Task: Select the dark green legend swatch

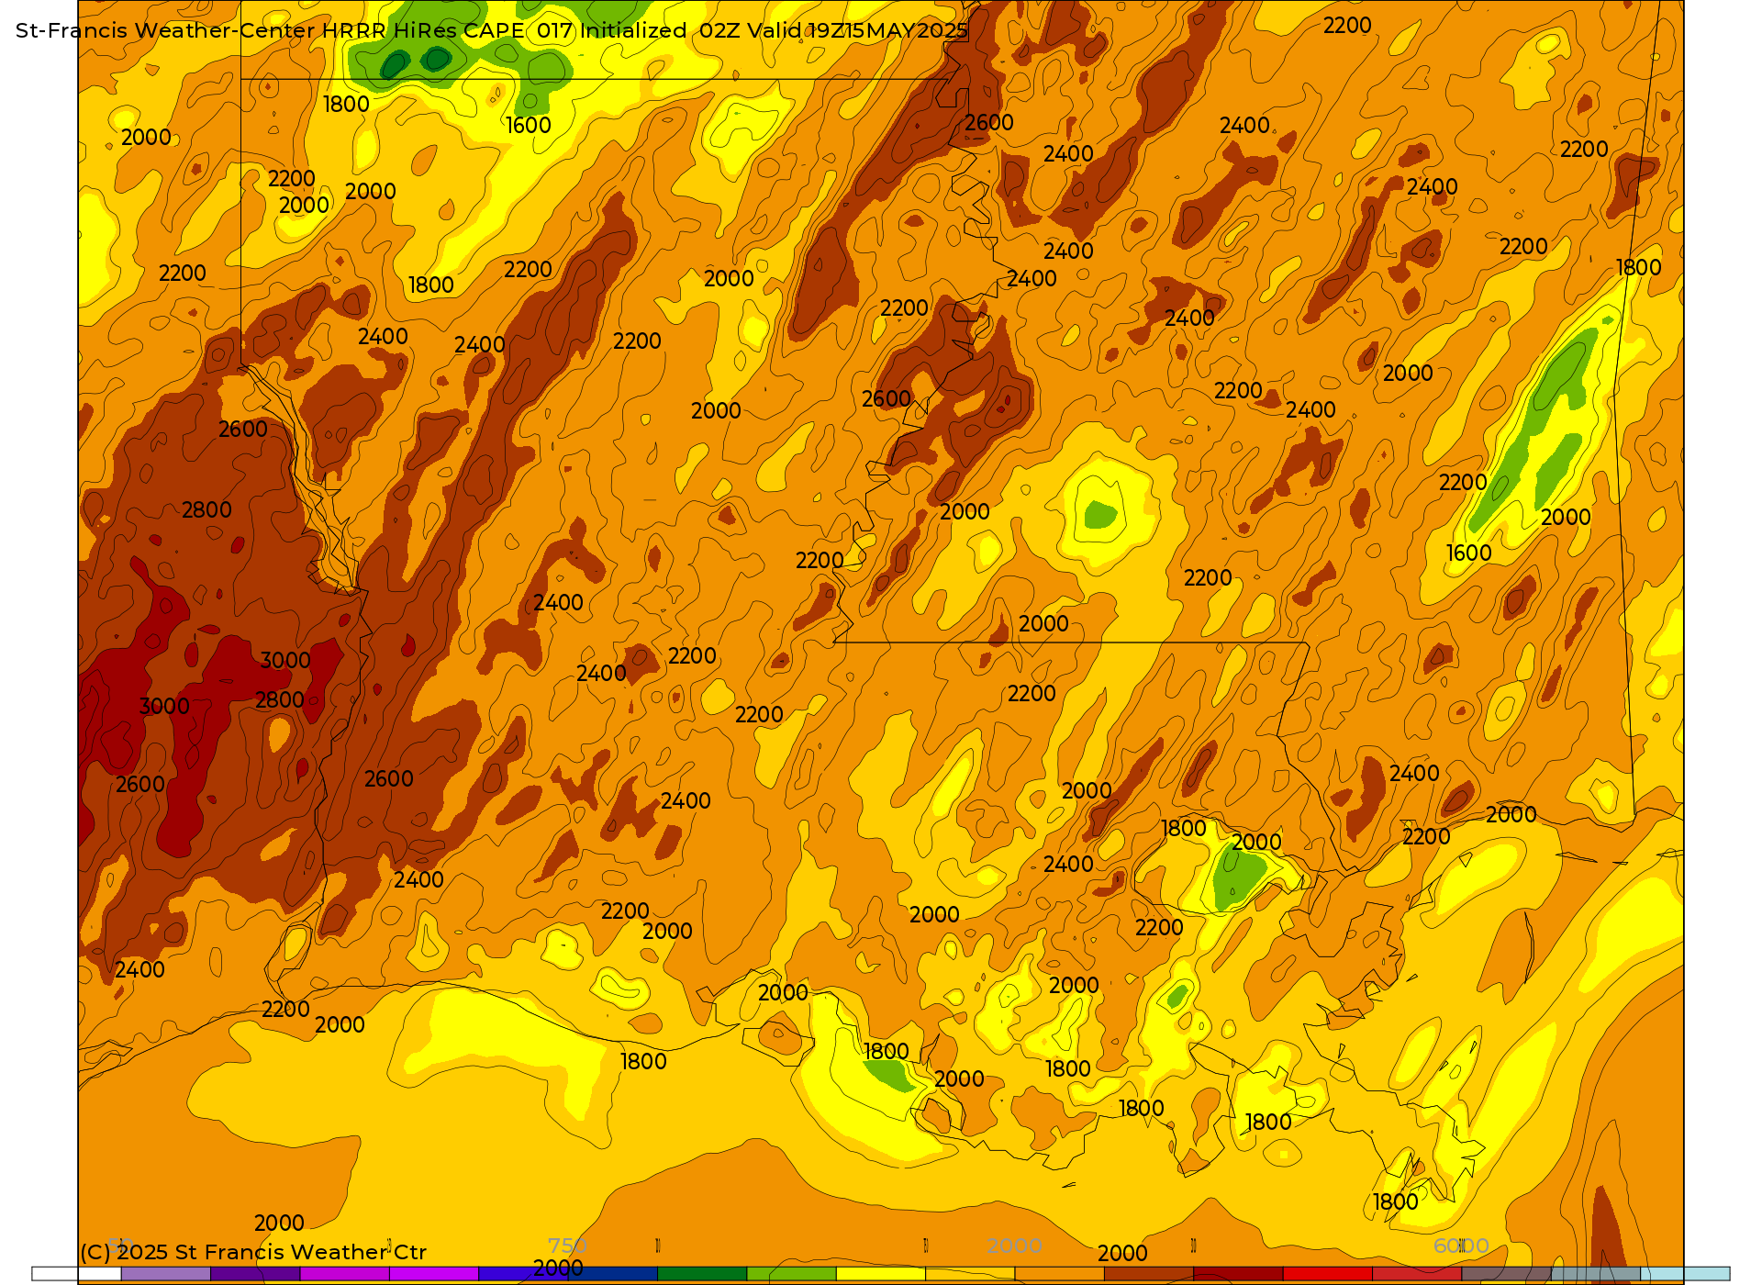Action: click(702, 1273)
